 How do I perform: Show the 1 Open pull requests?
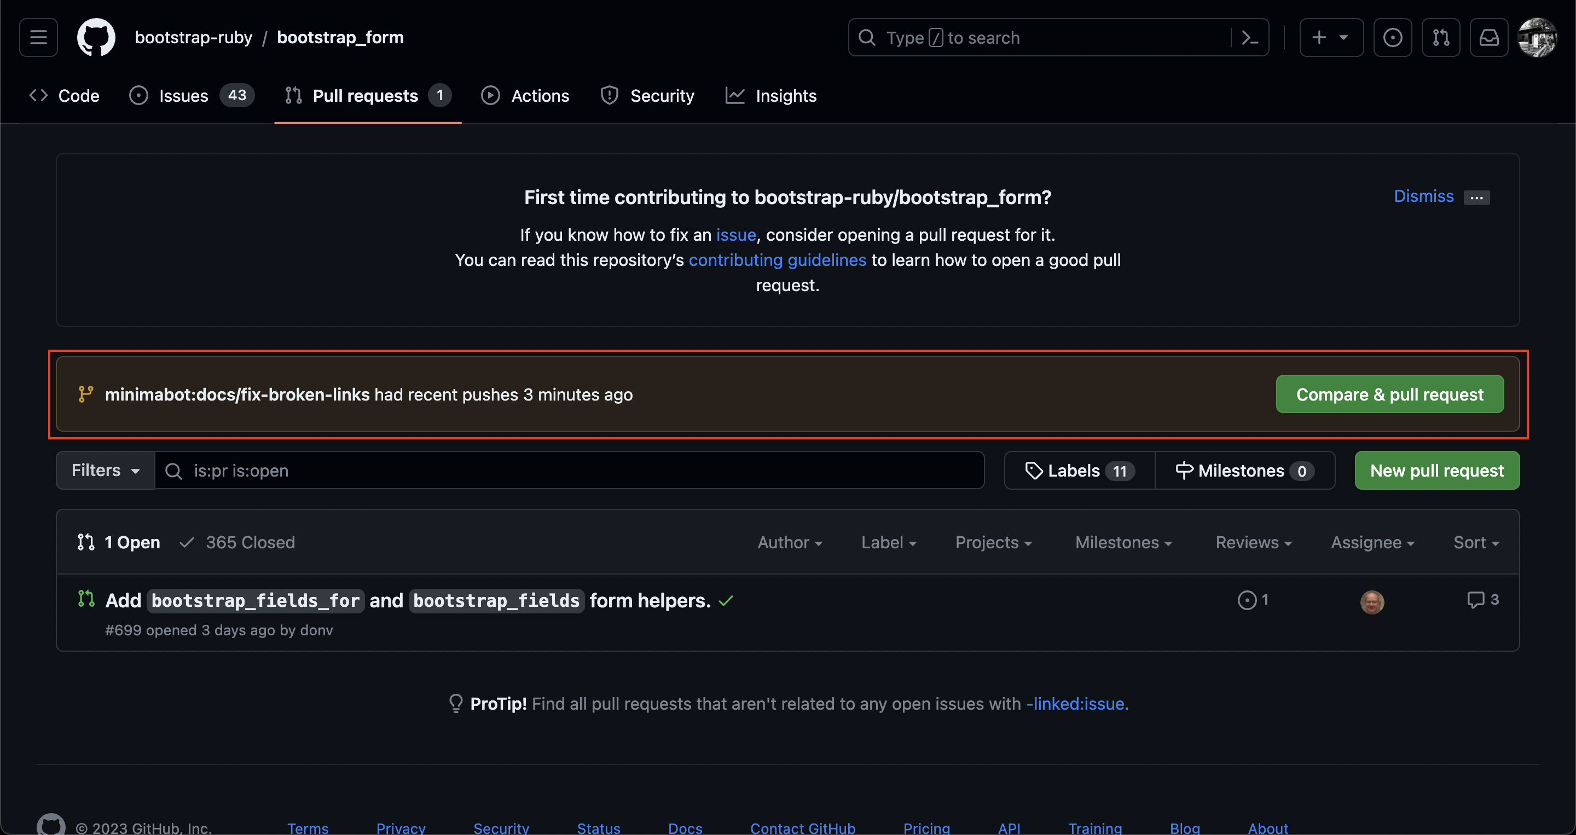(119, 542)
